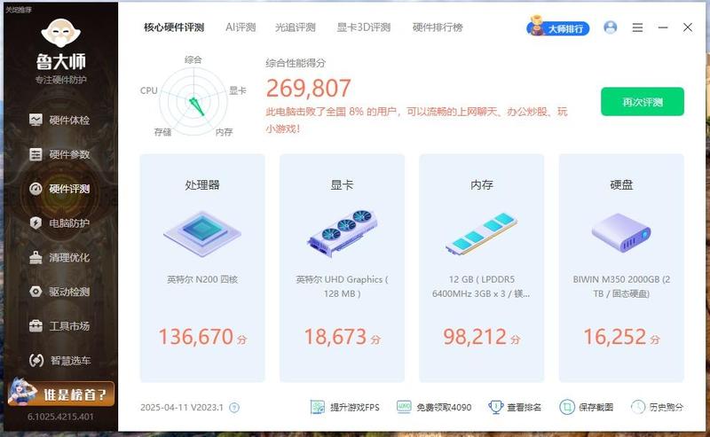Image resolution: width=710 pixels, height=437 pixels.
Task: Click the 英特尔 N200 四核 label
Action: coord(202,279)
